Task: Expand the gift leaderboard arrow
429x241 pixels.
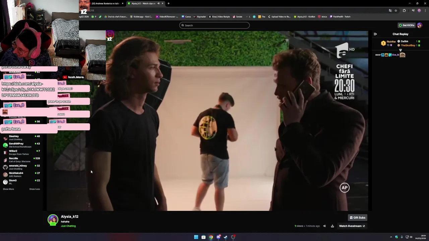Action: [400, 50]
